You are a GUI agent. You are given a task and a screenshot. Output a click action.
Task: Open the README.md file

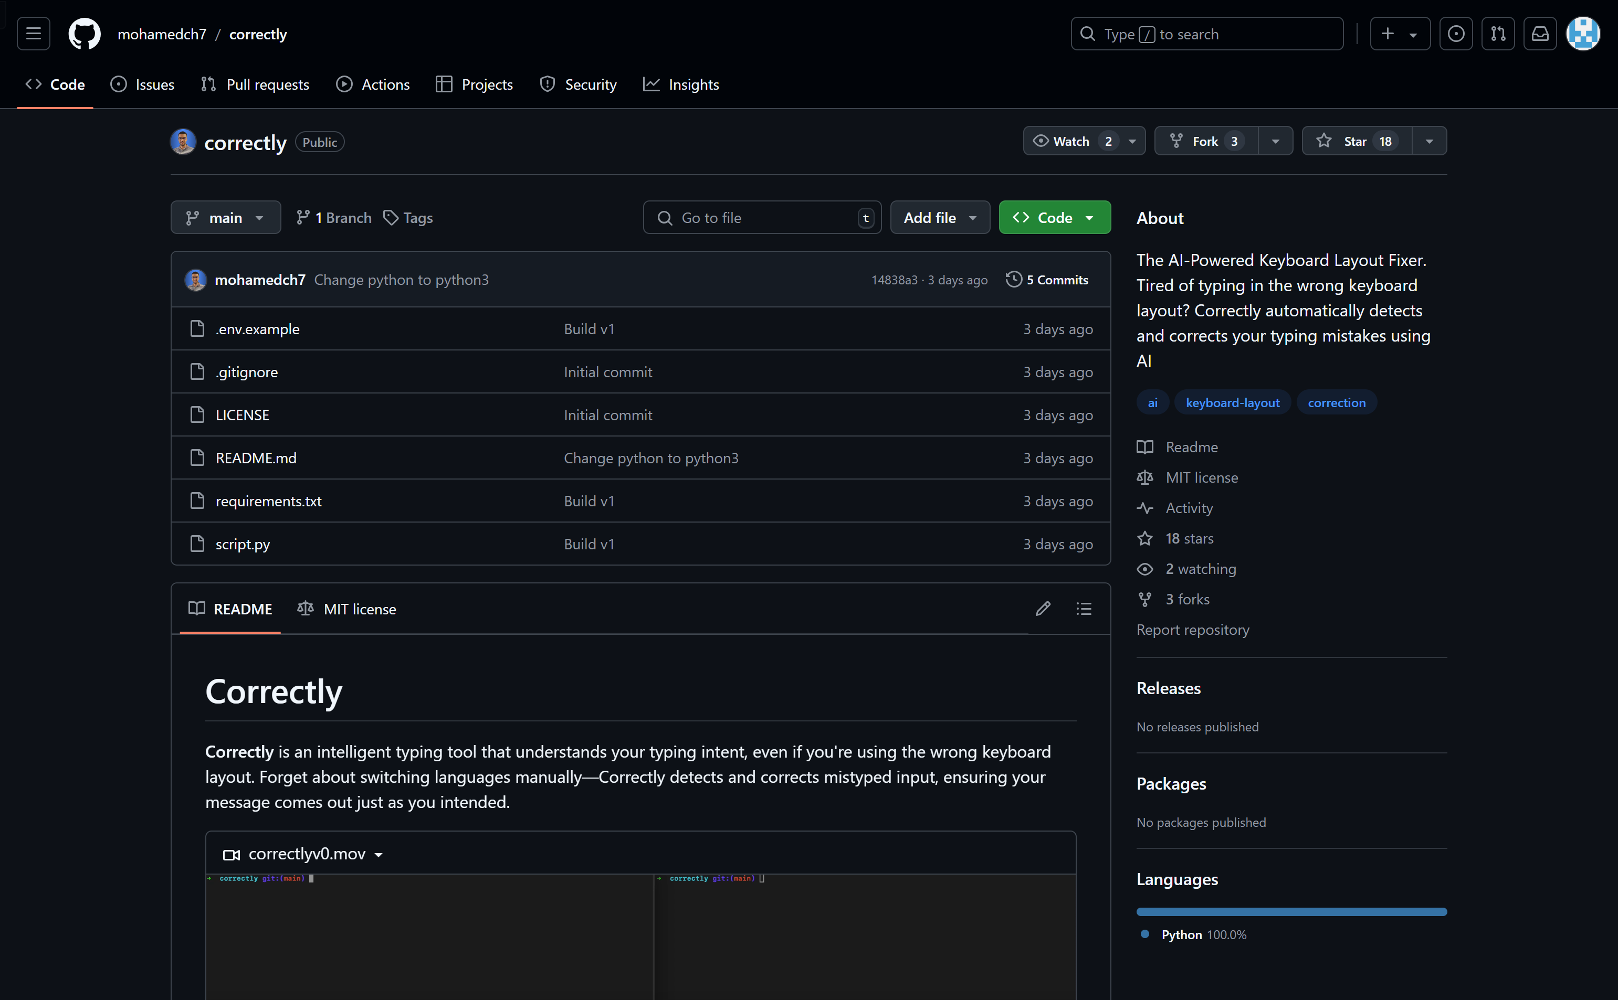(256, 458)
